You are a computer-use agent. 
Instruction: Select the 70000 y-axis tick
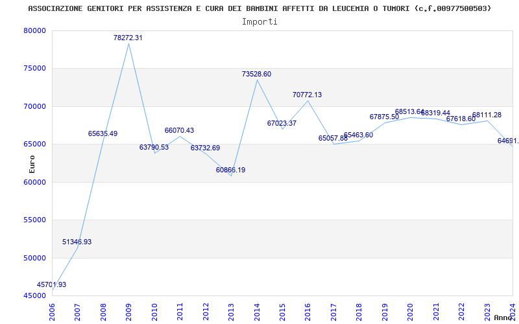[x=35, y=106]
